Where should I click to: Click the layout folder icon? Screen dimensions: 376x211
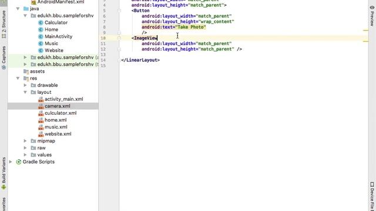point(33,92)
